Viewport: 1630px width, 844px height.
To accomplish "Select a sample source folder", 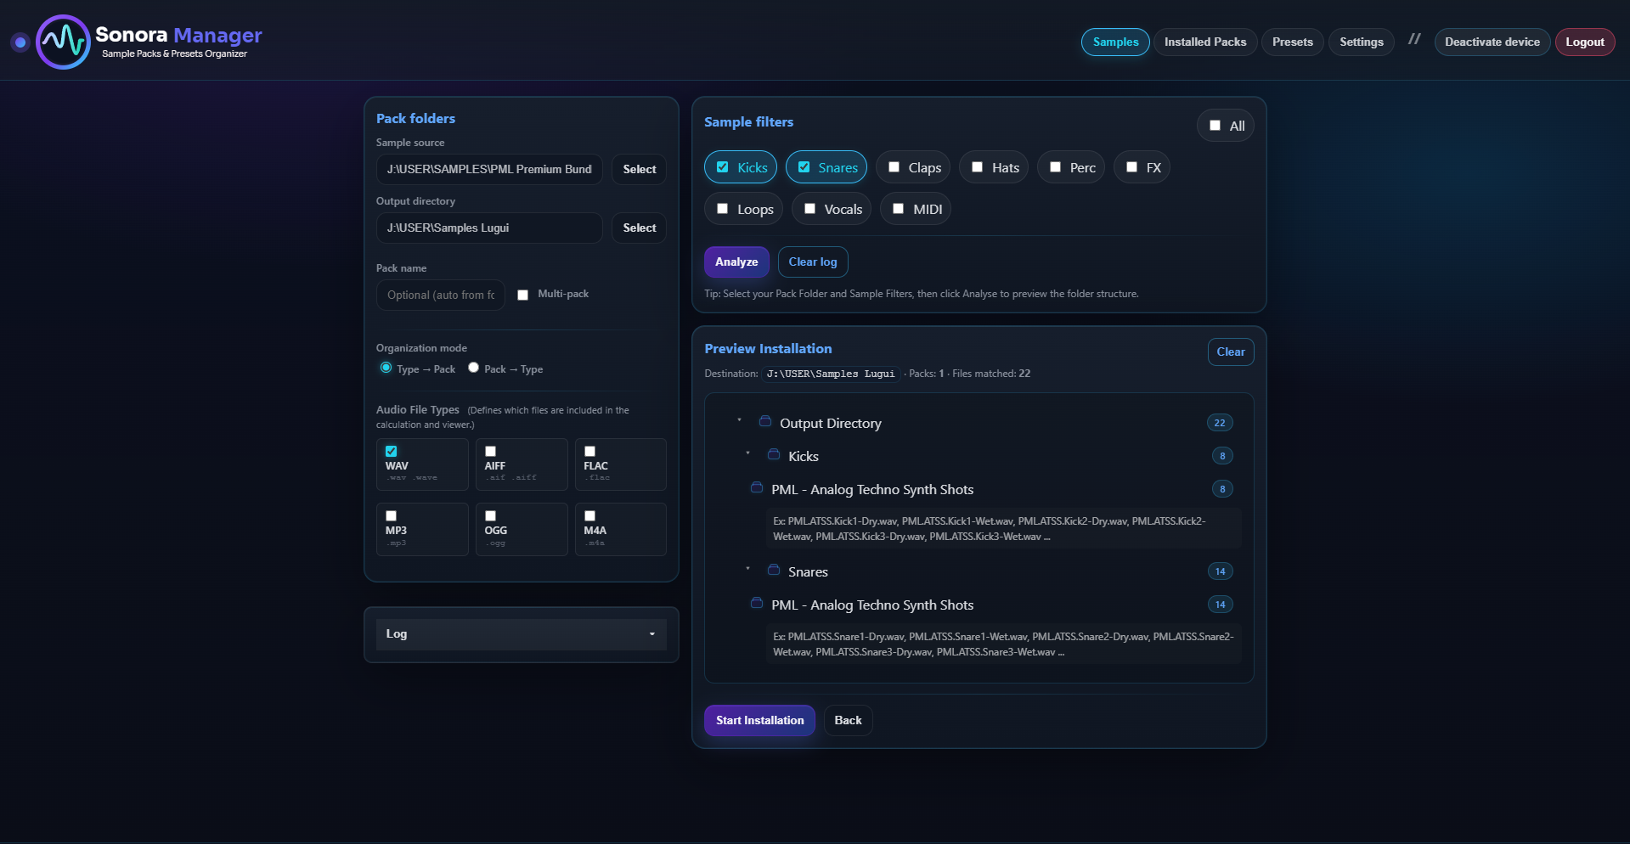I will coord(639,169).
